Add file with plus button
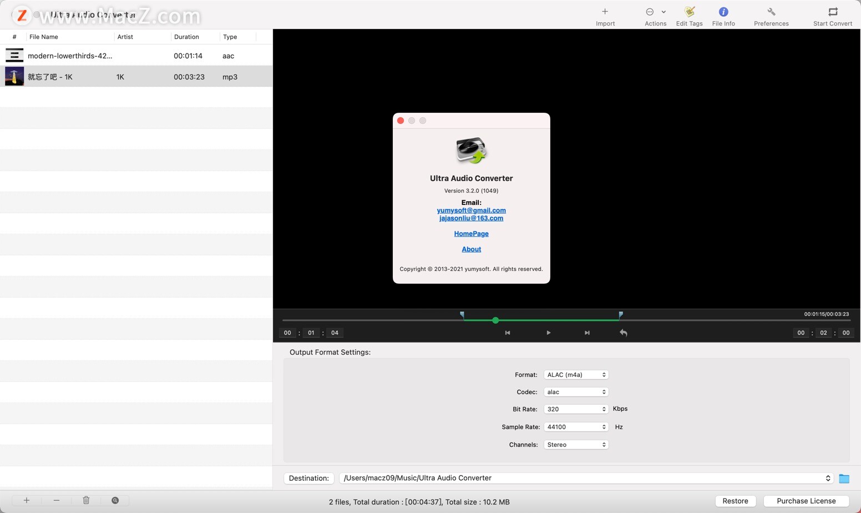This screenshot has width=861, height=513. click(27, 500)
